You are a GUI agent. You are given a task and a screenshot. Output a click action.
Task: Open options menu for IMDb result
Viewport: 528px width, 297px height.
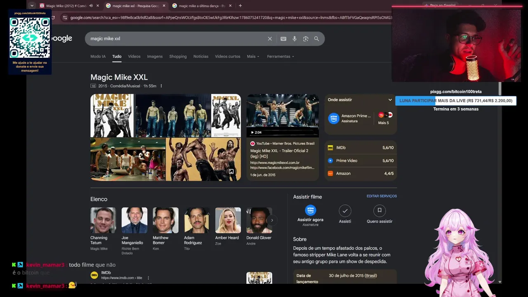coord(148,278)
